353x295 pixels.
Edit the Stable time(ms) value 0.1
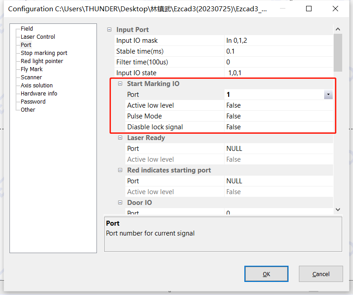click(279, 51)
